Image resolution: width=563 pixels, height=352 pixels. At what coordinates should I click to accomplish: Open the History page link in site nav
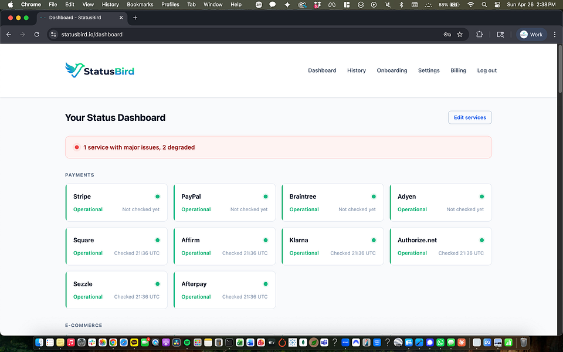click(x=357, y=70)
